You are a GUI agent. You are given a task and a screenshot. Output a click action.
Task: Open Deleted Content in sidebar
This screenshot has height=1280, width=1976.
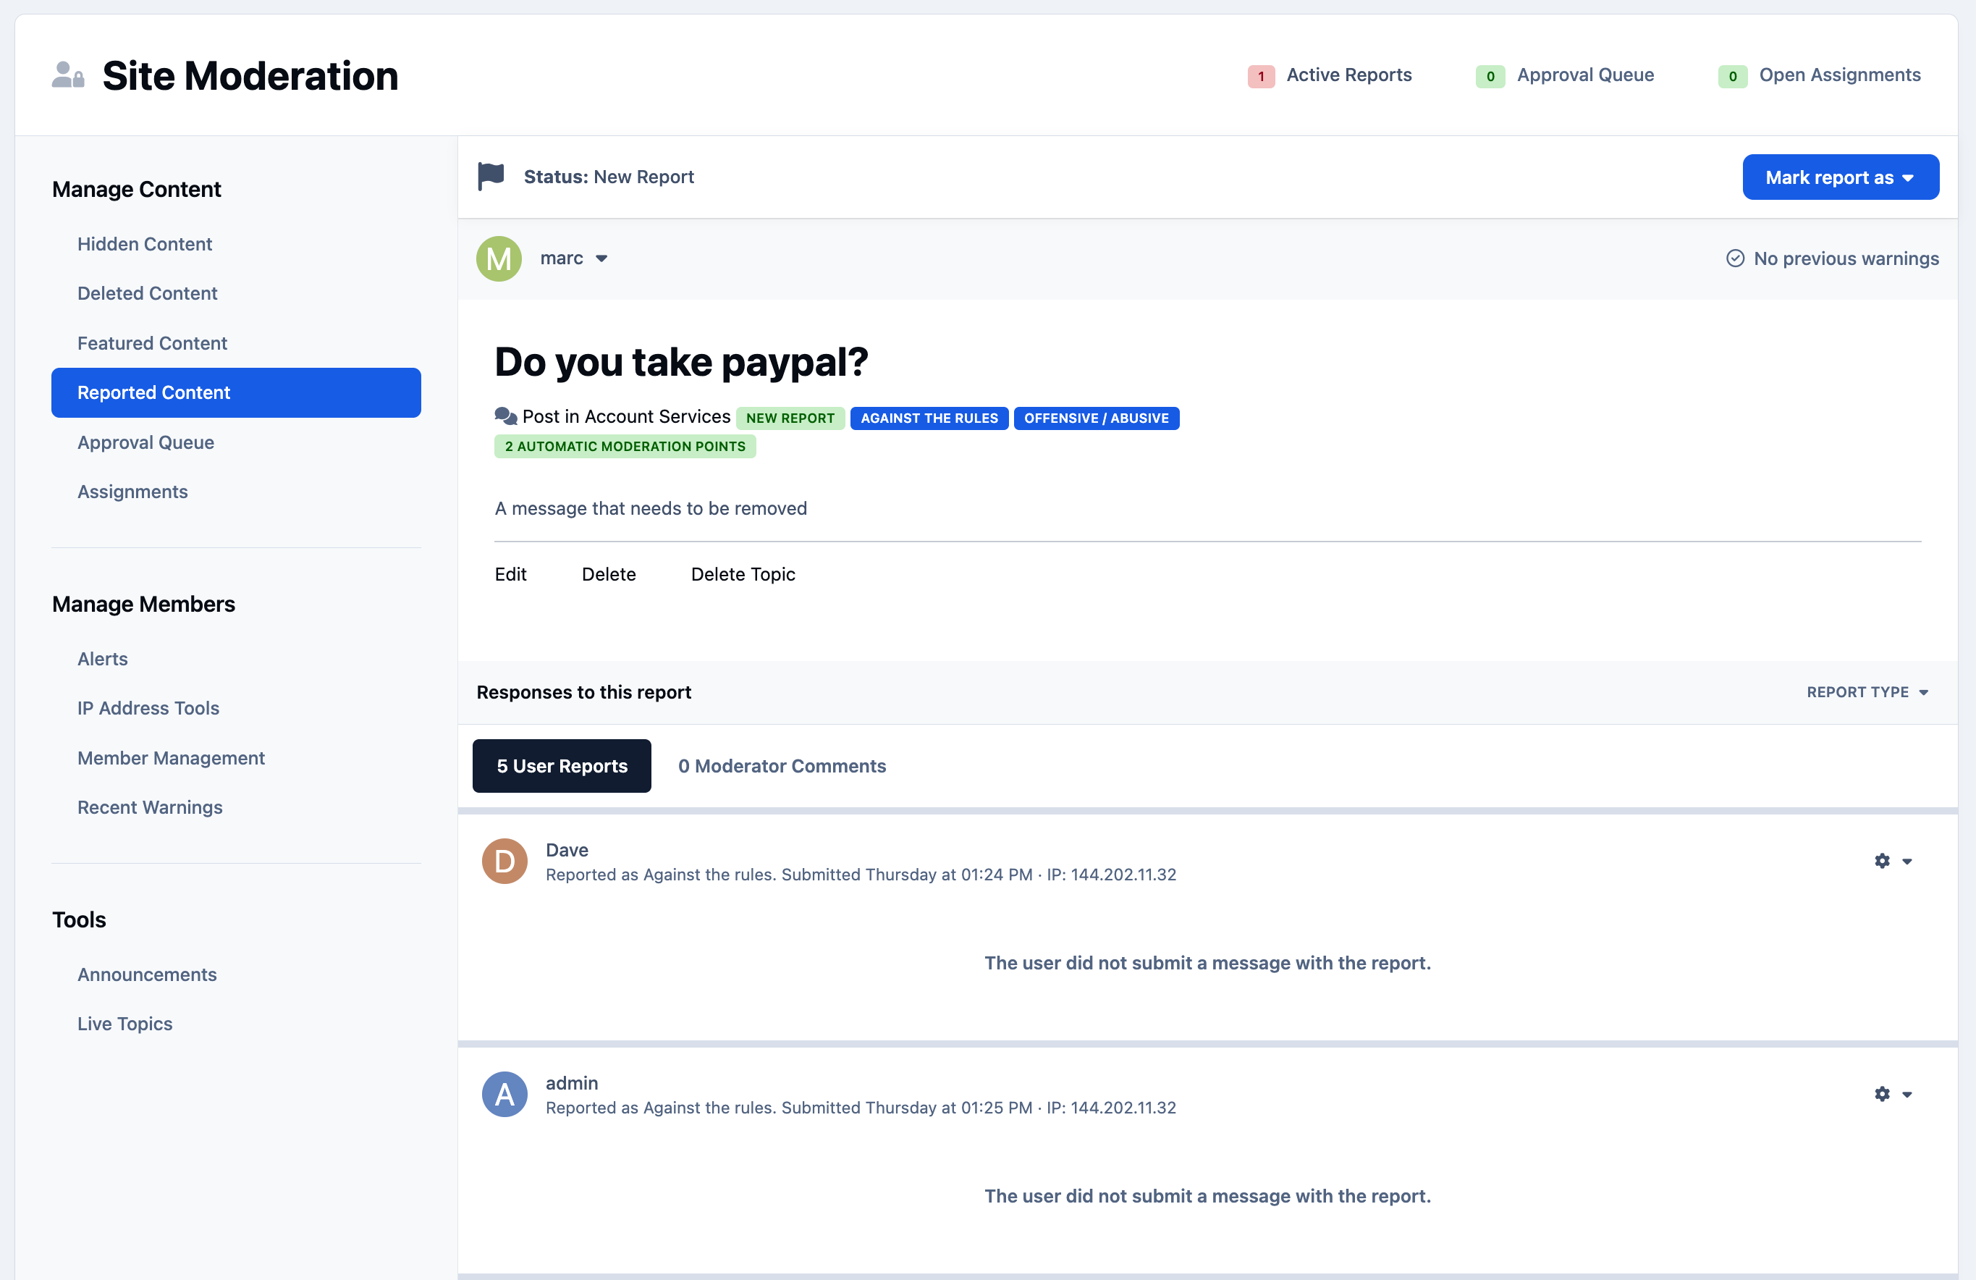(x=147, y=293)
